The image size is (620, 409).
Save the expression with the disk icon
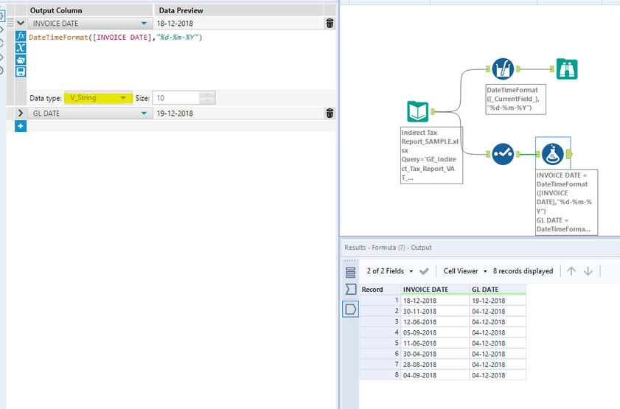coord(21,71)
